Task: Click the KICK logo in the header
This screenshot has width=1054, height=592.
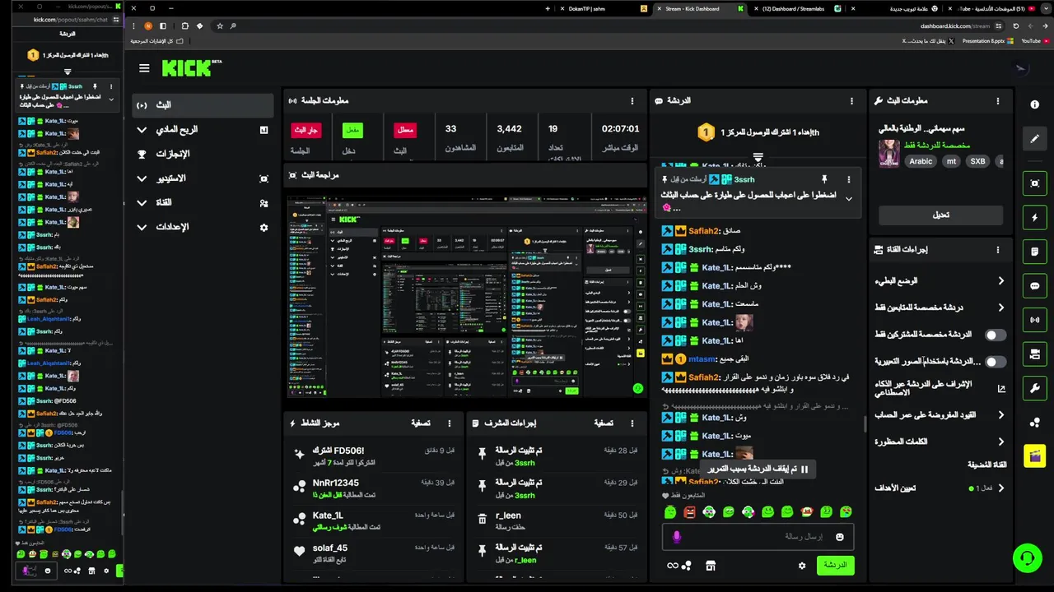Action: pos(191,68)
